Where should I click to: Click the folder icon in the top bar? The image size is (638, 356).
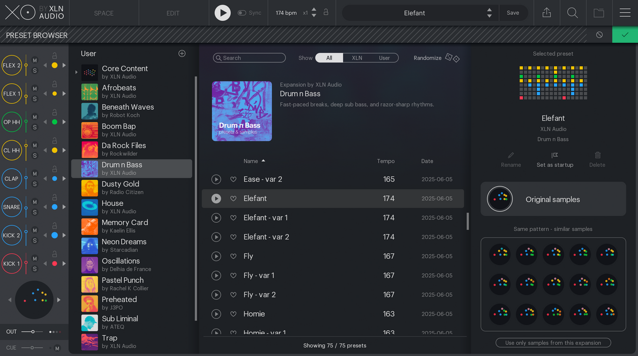pyautogui.click(x=599, y=13)
